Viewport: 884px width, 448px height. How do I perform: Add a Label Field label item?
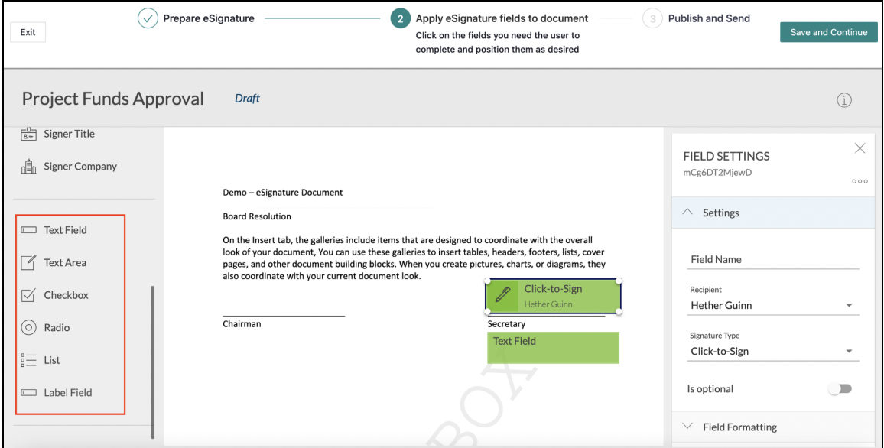67,393
